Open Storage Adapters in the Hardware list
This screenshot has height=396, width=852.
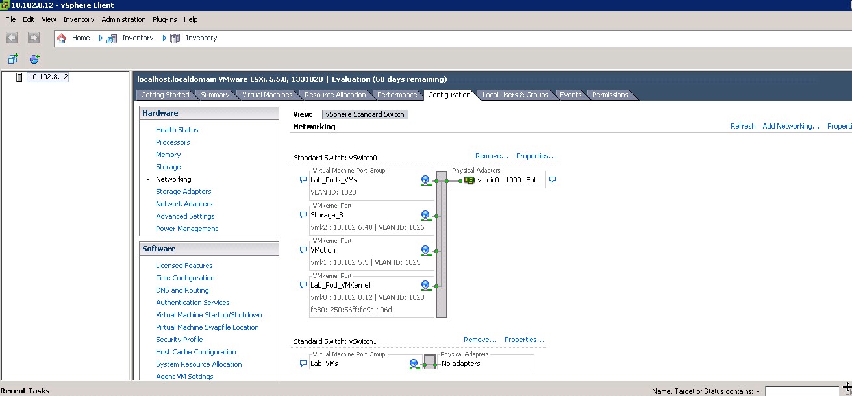pos(183,192)
